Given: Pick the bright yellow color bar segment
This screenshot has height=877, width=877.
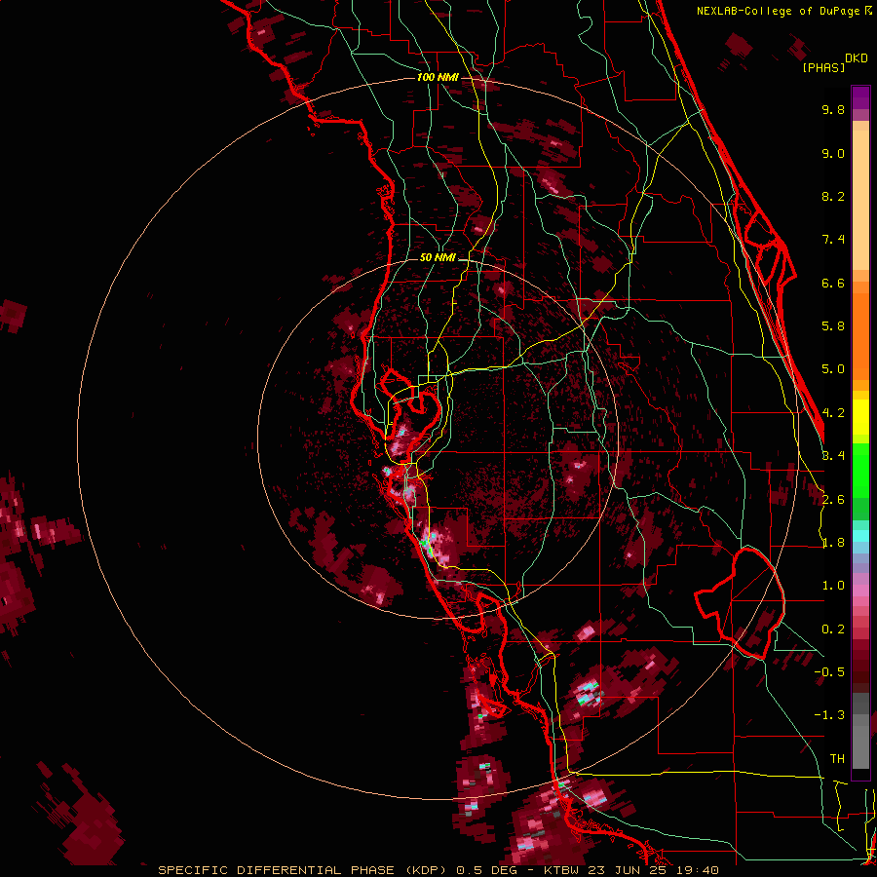Looking at the screenshot, I should click(860, 417).
